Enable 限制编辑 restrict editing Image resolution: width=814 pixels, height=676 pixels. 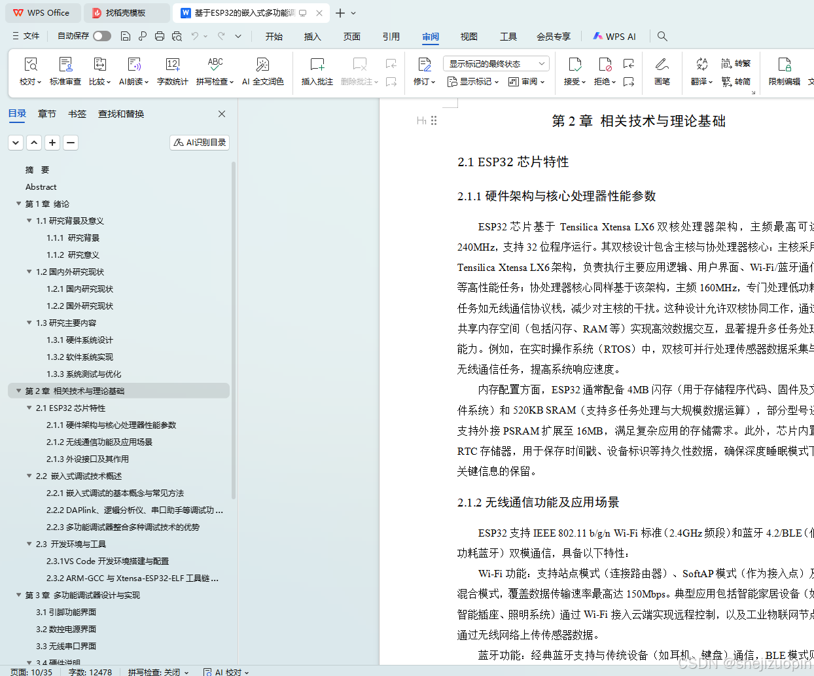[785, 71]
